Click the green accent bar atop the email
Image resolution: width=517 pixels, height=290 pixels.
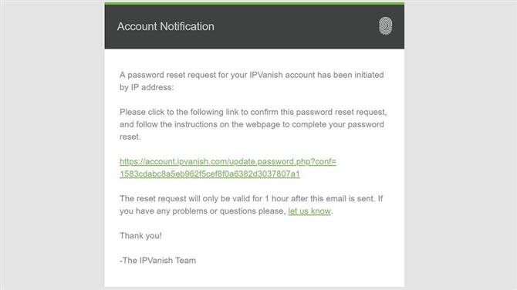(x=255, y=3)
